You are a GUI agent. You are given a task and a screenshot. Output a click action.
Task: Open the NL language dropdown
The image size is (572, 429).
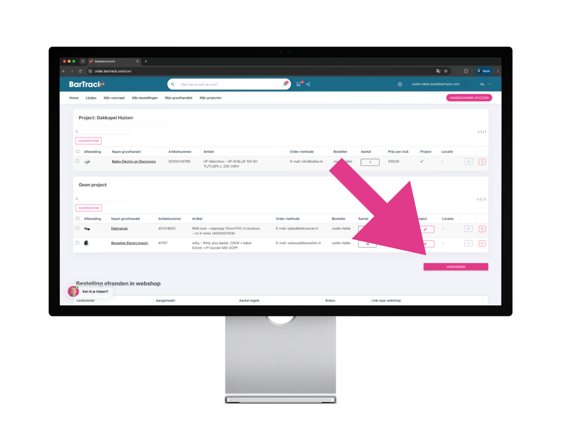(x=485, y=84)
